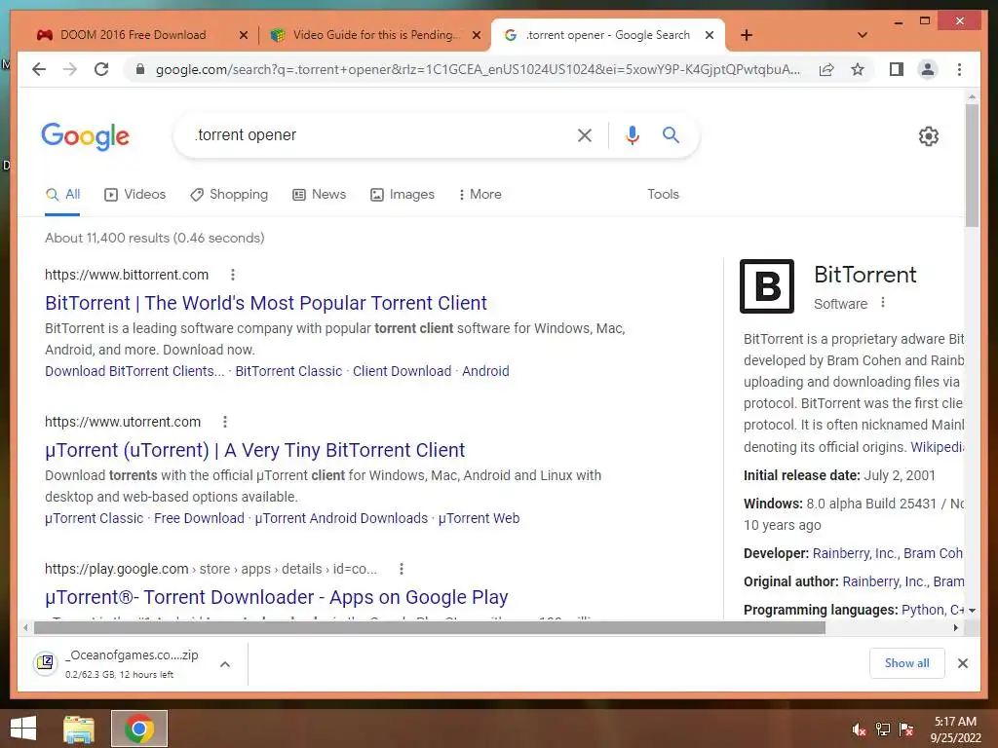Expand the More search categories menu
Viewport: 998px width, 748px height.
coord(480,194)
